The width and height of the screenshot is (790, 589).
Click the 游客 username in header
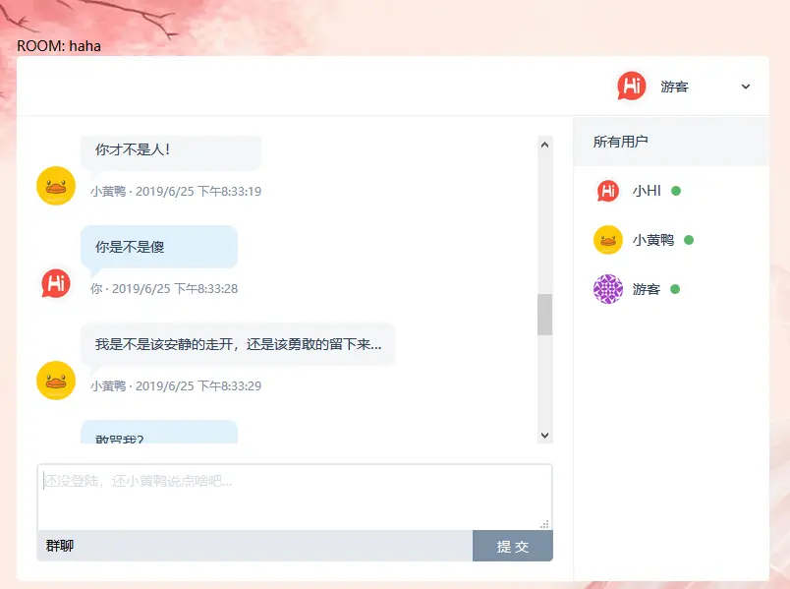pyautogui.click(x=675, y=87)
